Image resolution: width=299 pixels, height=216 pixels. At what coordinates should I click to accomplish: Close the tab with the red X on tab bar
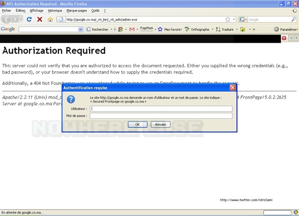tap(284, 38)
